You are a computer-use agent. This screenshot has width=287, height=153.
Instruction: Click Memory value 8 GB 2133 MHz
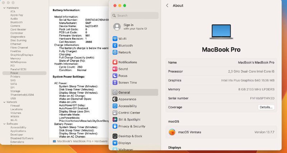257,89
